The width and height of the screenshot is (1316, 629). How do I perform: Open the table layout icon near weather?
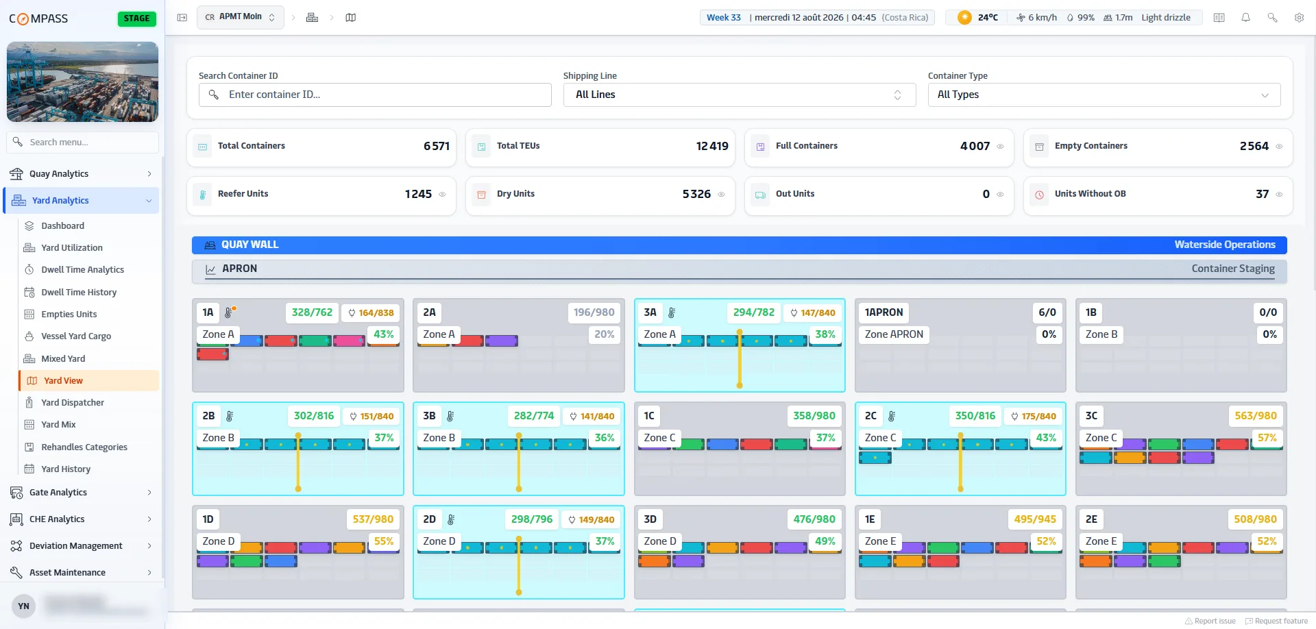pyautogui.click(x=1219, y=18)
